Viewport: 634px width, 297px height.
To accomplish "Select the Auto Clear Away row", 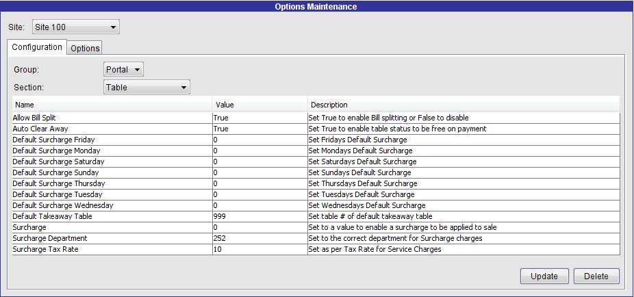I will (316, 129).
